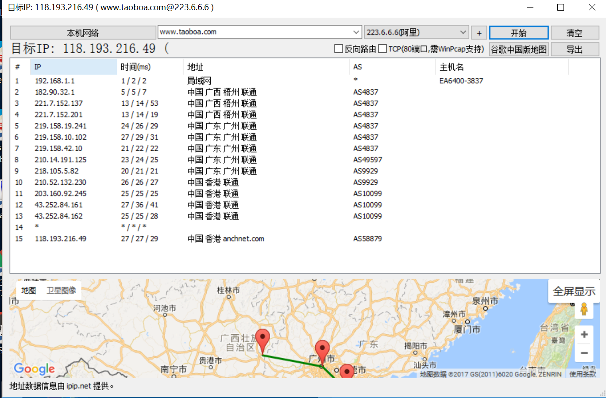The width and height of the screenshot is (606, 398).
Task: Open the 谷歌中国版地图 button
Action: point(518,50)
